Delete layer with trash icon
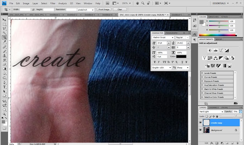The height and width of the screenshot is (145, 244). [x=237, y=143]
